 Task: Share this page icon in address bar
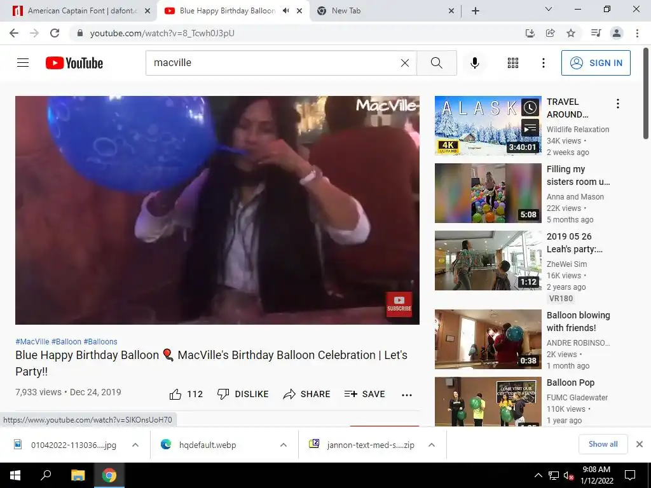[551, 33]
